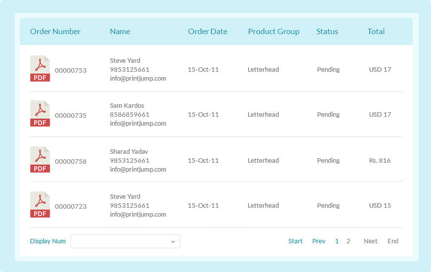Screen dimensions: 431x272
Task: Open the PDF icon for order 00000723
Action: tap(40, 204)
